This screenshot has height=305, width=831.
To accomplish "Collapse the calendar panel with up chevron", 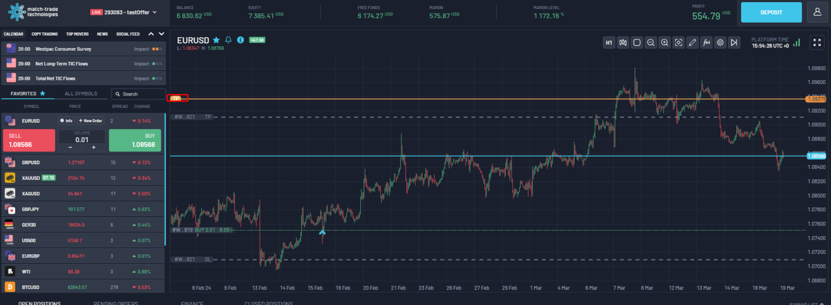I will [151, 34].
